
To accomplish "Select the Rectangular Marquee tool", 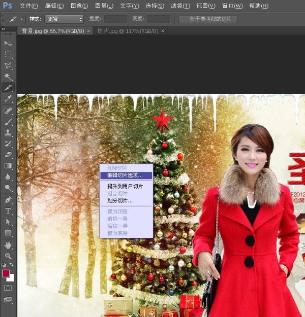I will point(8,55).
